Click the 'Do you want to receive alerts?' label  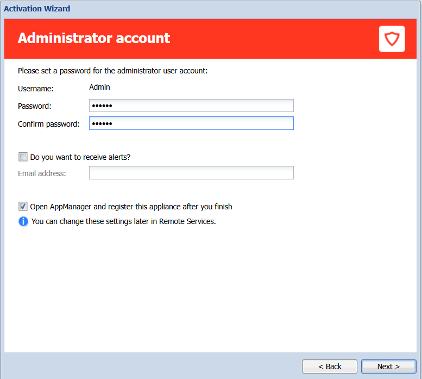pyautogui.click(x=80, y=157)
